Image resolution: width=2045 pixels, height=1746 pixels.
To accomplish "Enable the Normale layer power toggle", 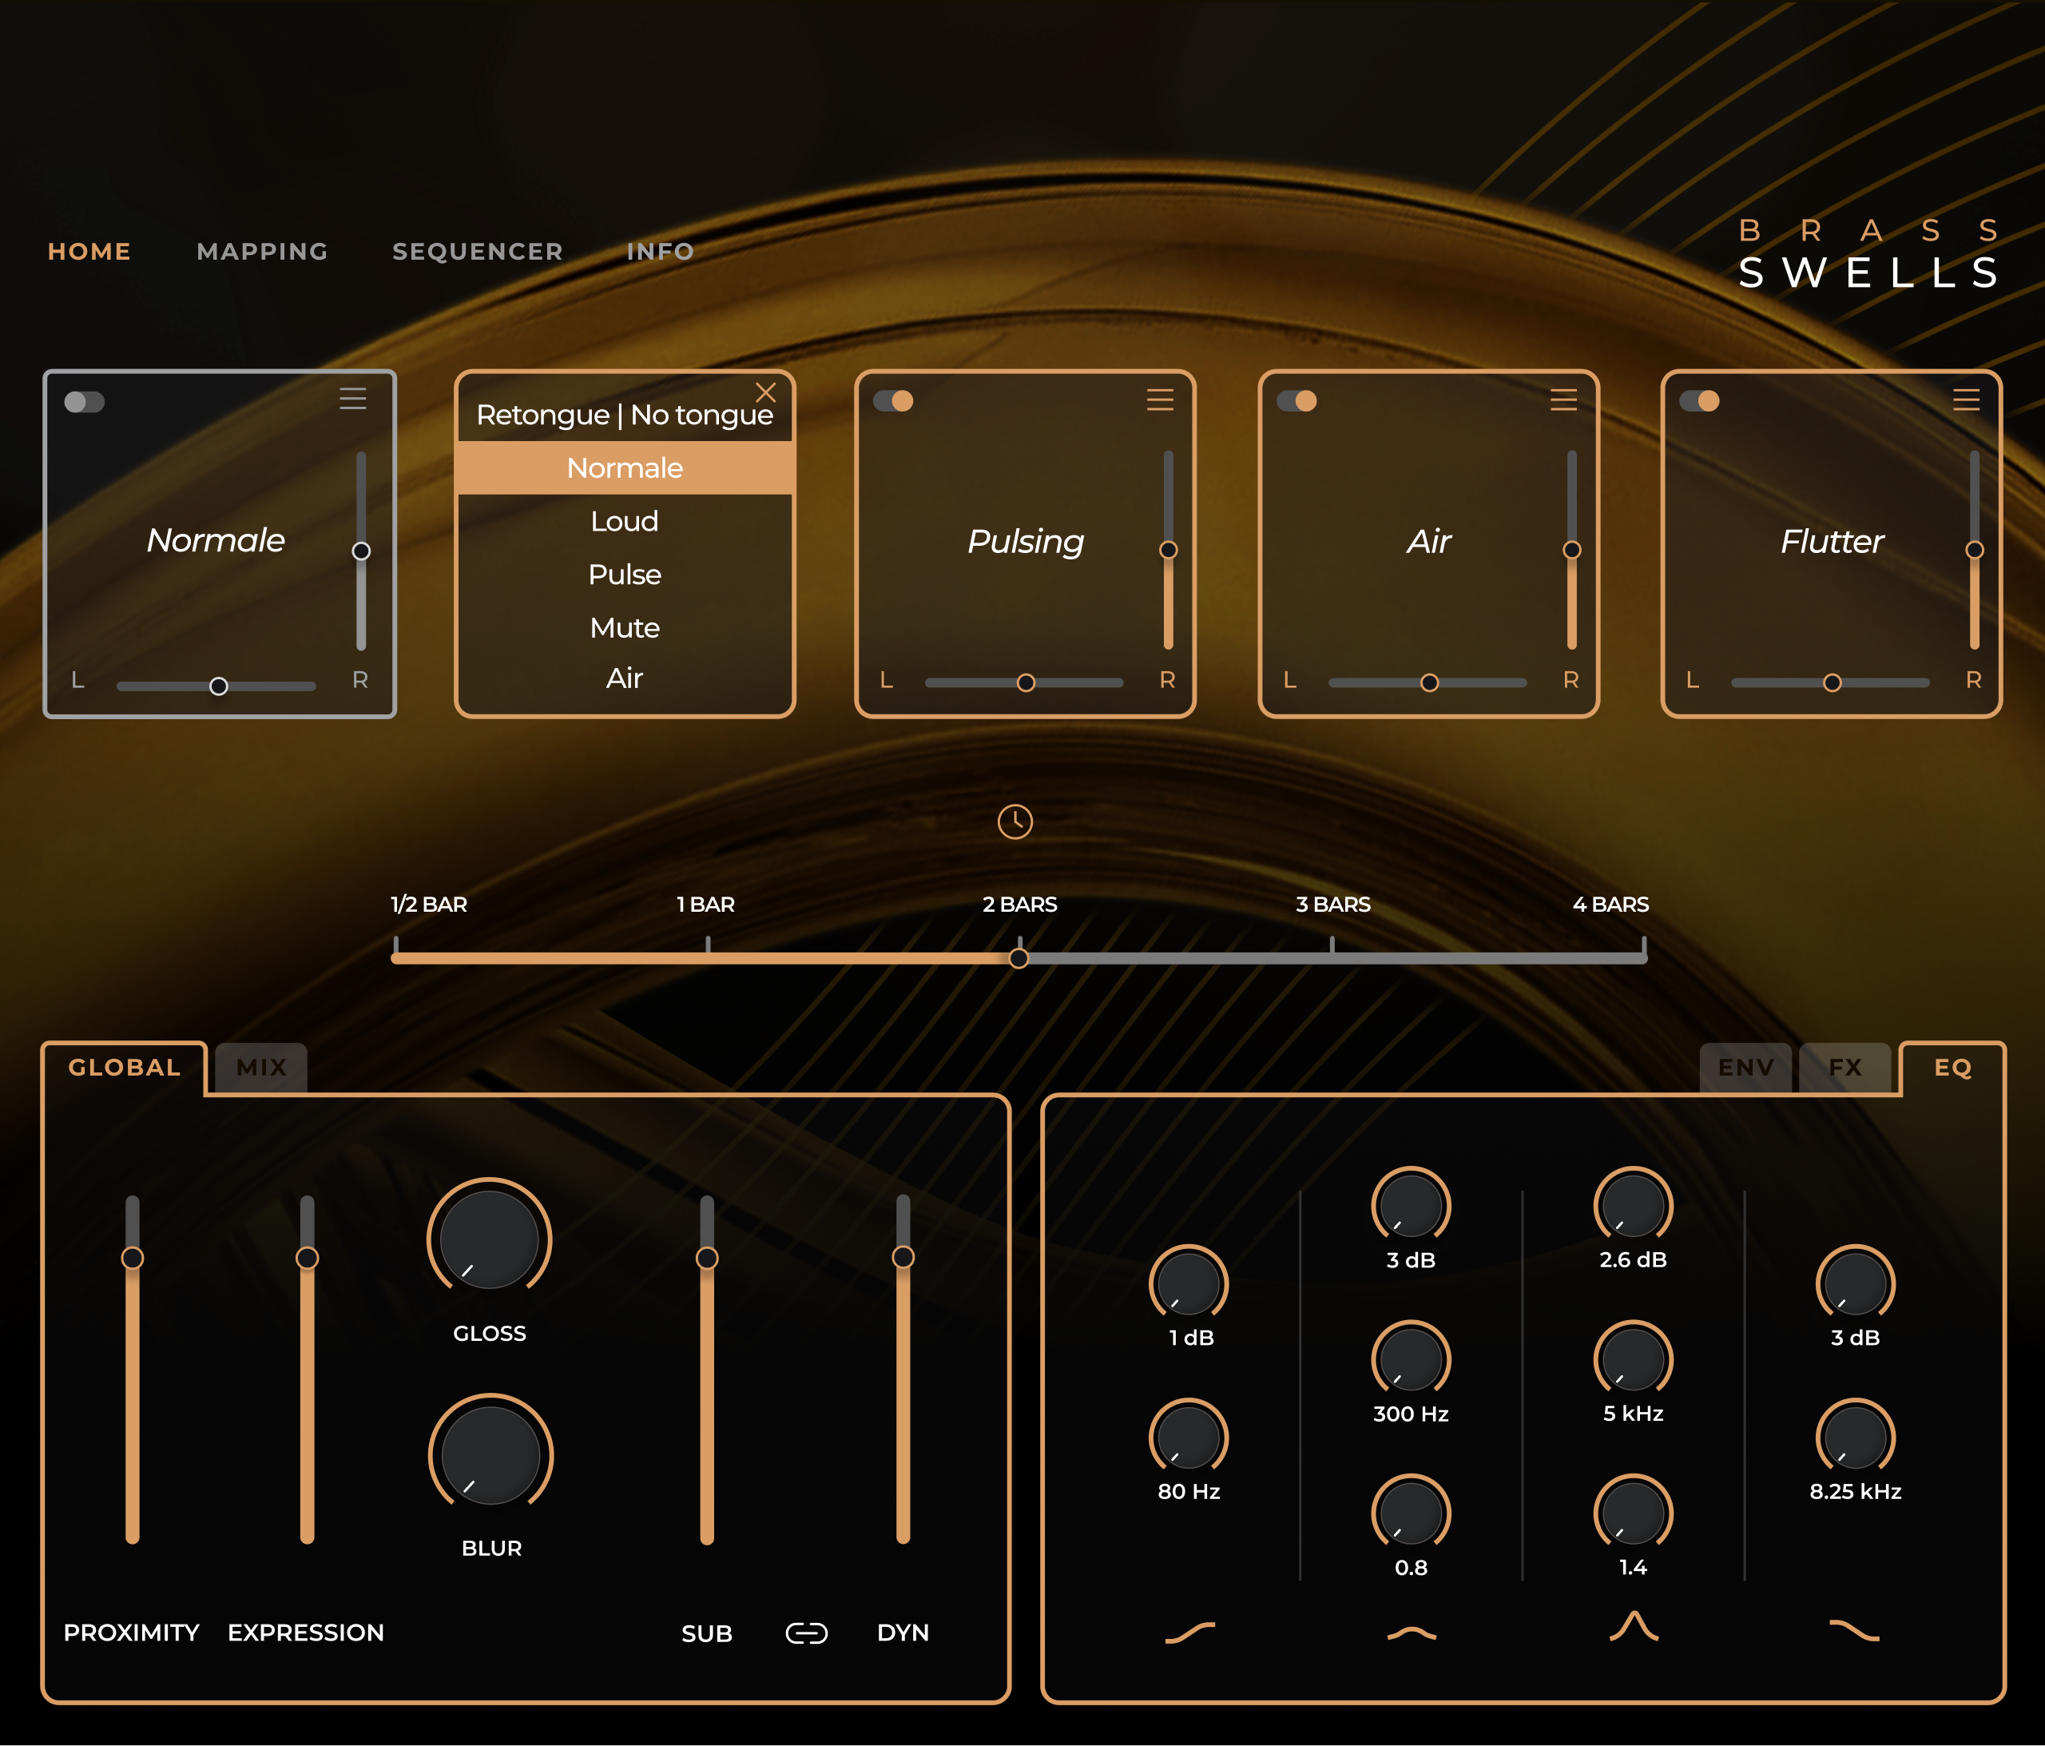I will tap(84, 402).
